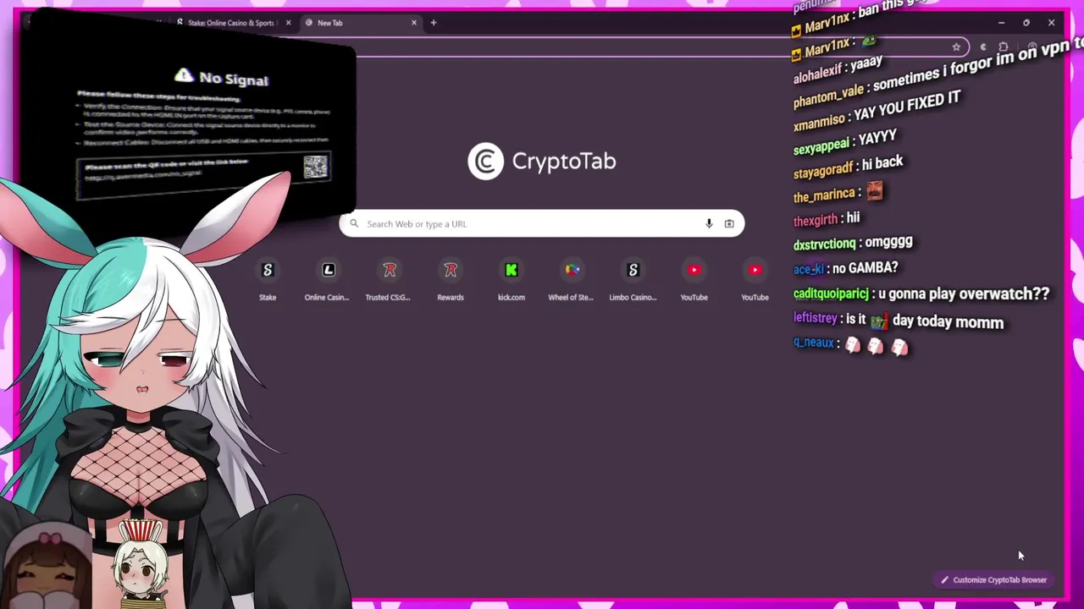Screen dimensions: 1084x609
Task: Open the Wheel of Ste... shortcut tile
Action: [x=572, y=279]
